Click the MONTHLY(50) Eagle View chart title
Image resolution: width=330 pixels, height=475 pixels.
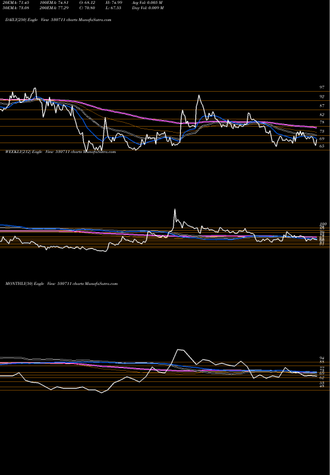click(x=61, y=284)
